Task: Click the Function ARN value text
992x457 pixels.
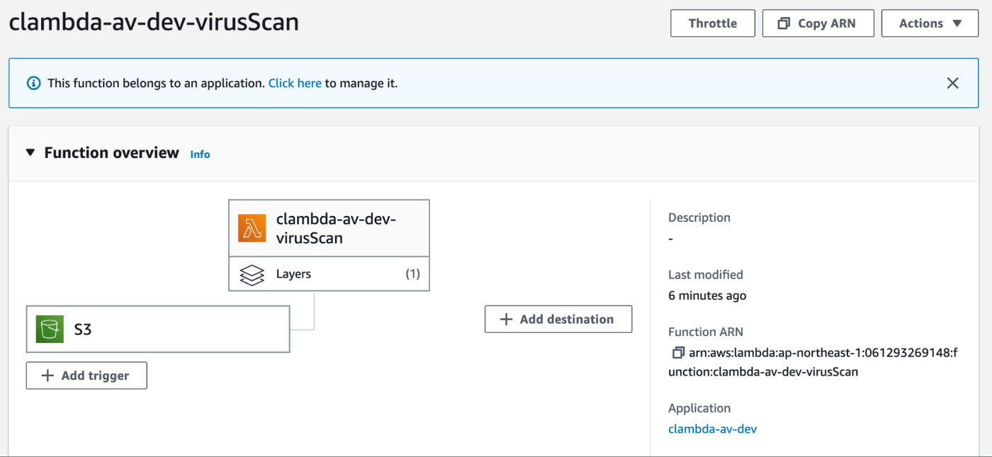Action: [x=813, y=361]
